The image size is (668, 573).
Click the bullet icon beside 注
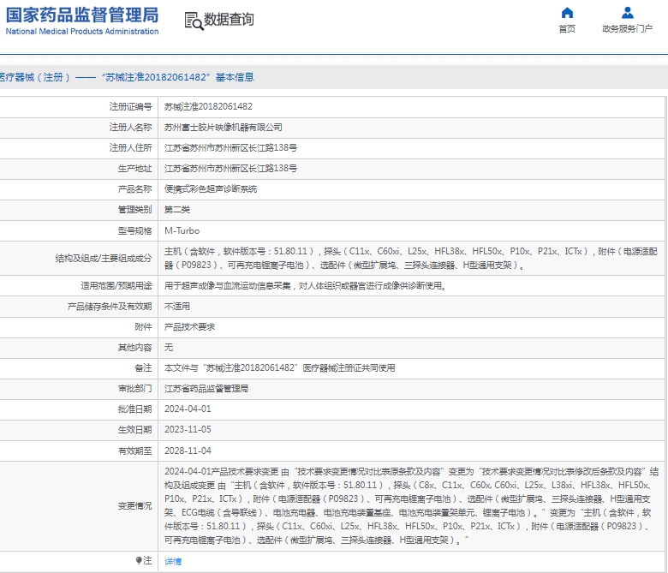(x=139, y=560)
